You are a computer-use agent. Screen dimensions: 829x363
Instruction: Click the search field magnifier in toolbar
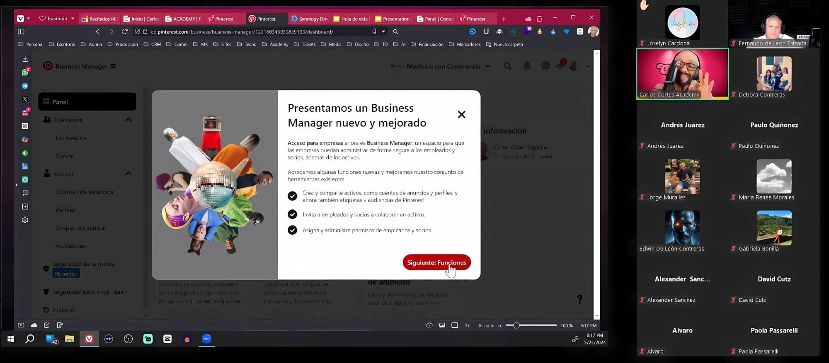[395, 31]
